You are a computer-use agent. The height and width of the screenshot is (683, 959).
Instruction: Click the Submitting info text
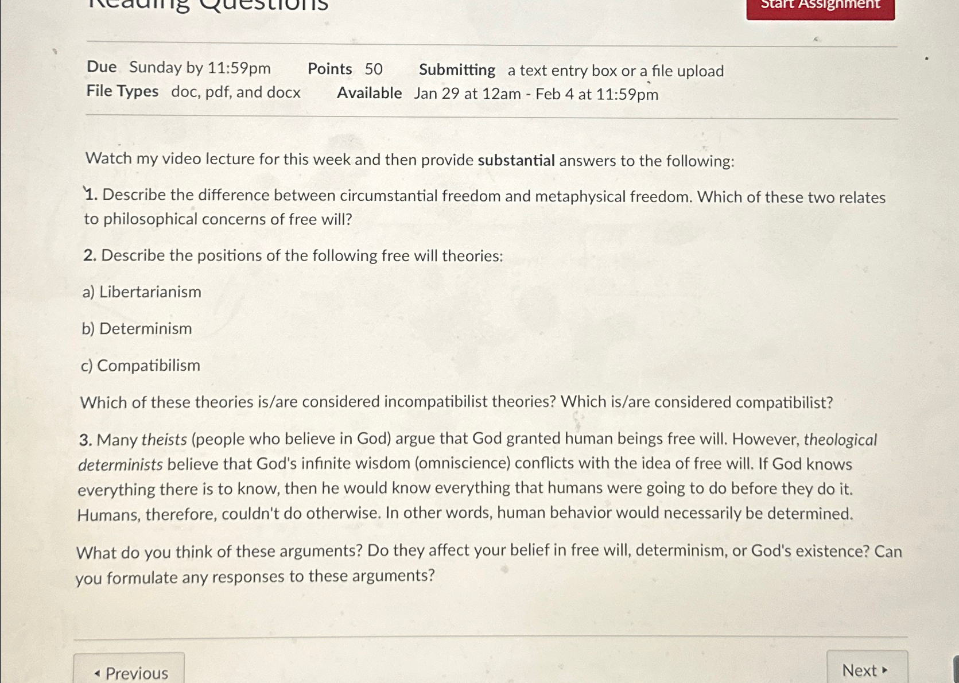[572, 70]
